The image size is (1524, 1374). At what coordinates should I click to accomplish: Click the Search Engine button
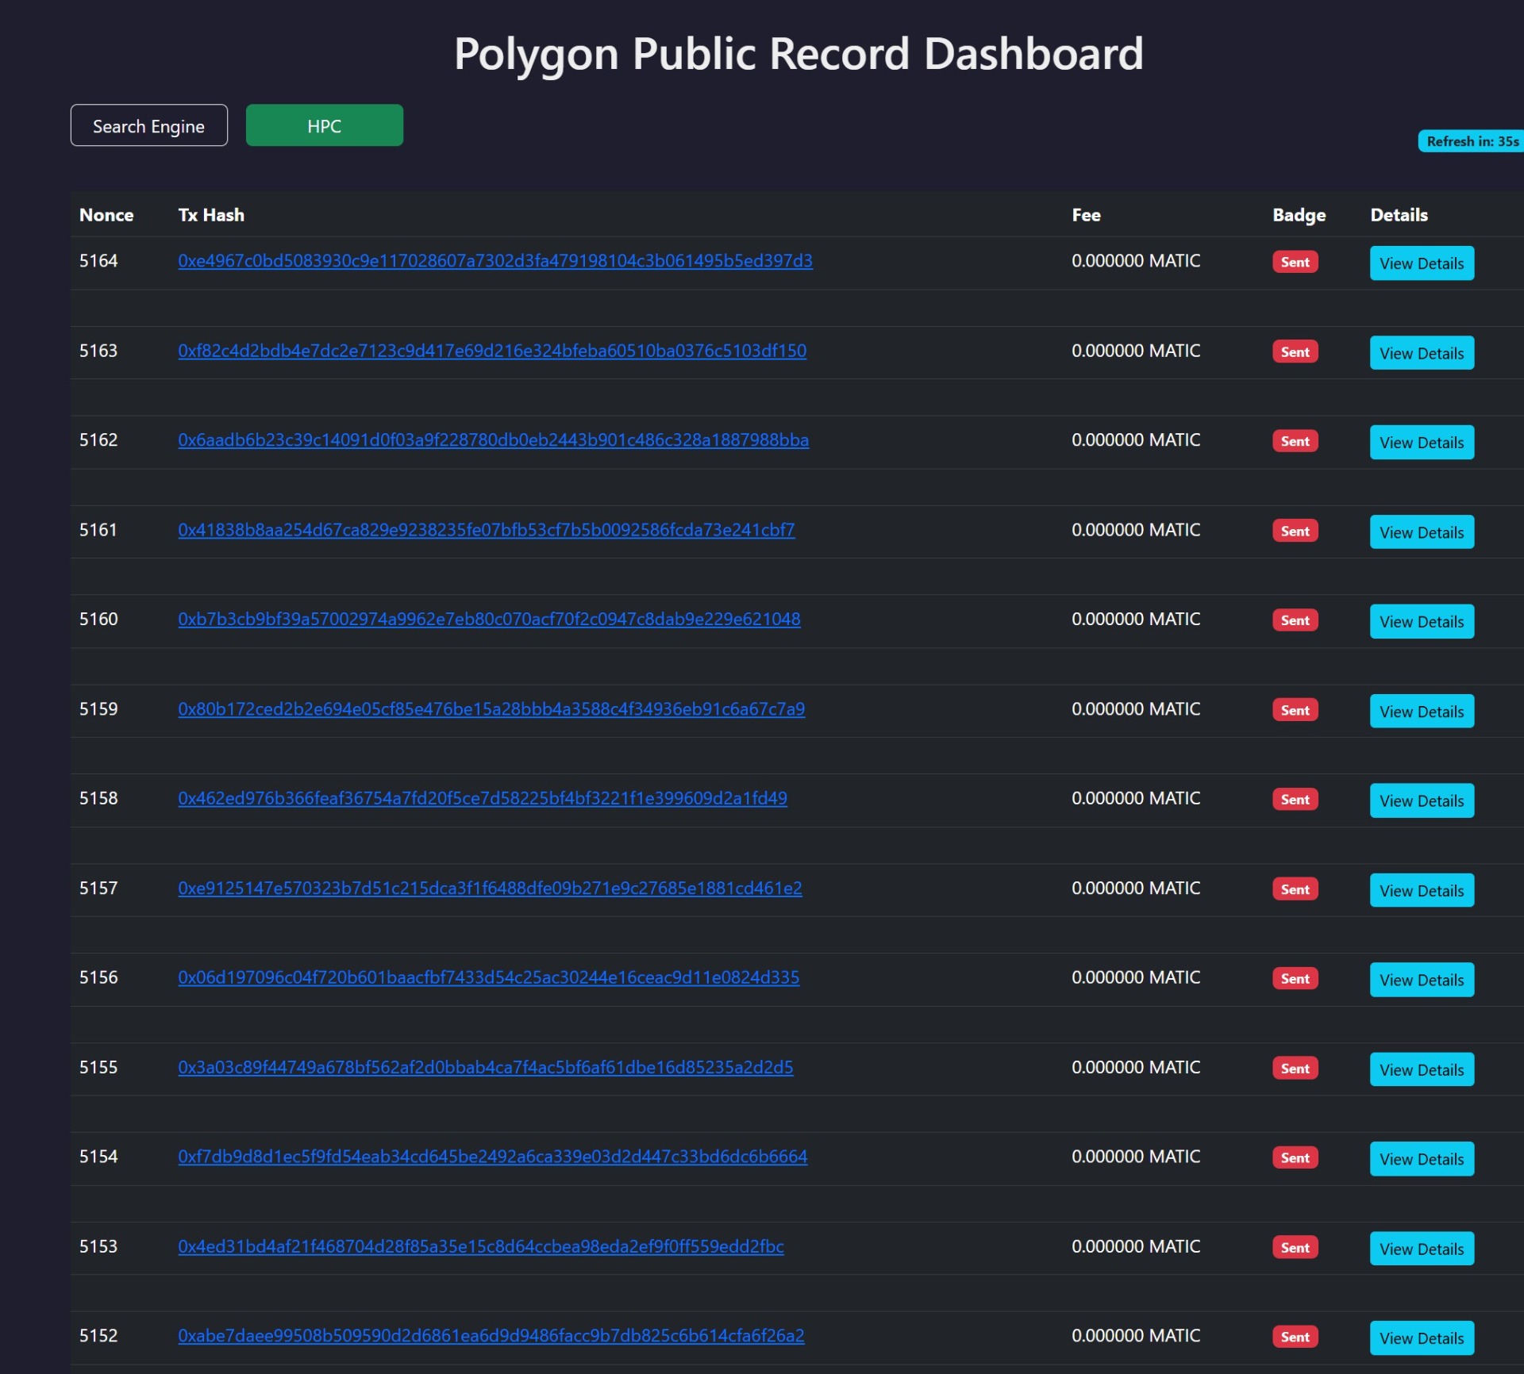tap(148, 125)
